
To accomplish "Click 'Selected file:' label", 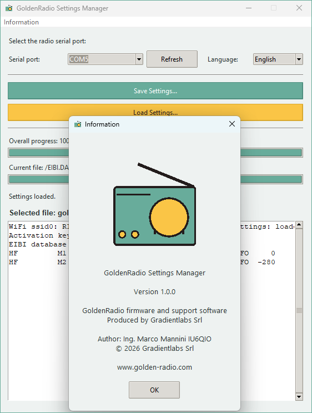I will pos(39,213).
